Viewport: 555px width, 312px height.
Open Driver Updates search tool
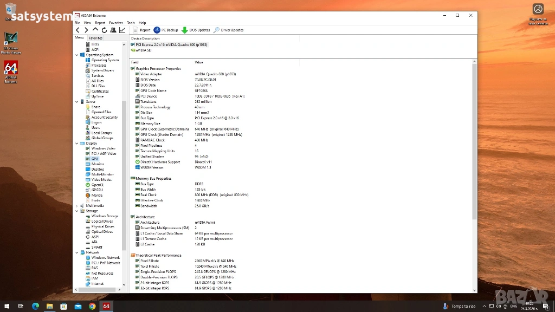click(x=229, y=30)
